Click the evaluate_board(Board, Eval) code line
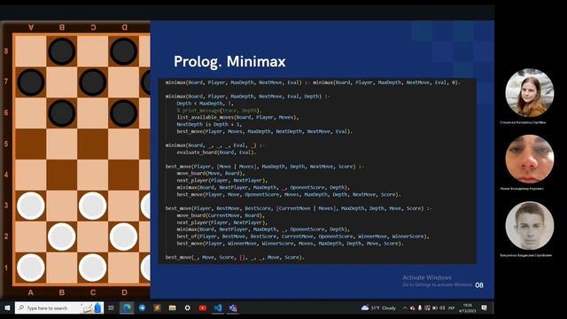This screenshot has width=567, height=319. [x=216, y=152]
